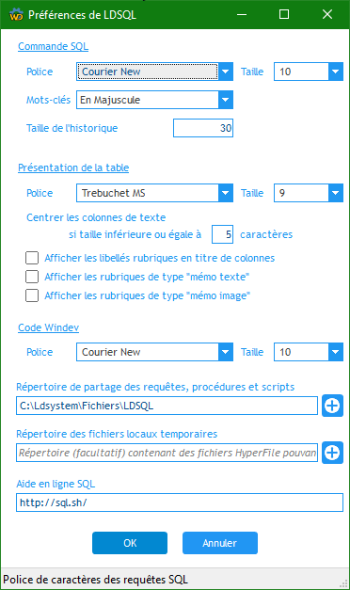
Task: Click the plus icon beside the shared queries directory
Action: pos(332,406)
